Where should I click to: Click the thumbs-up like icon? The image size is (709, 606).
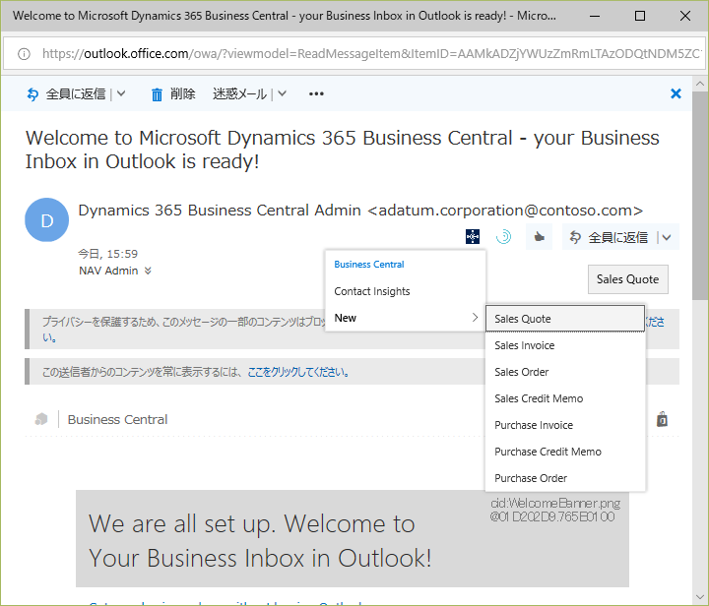(538, 236)
